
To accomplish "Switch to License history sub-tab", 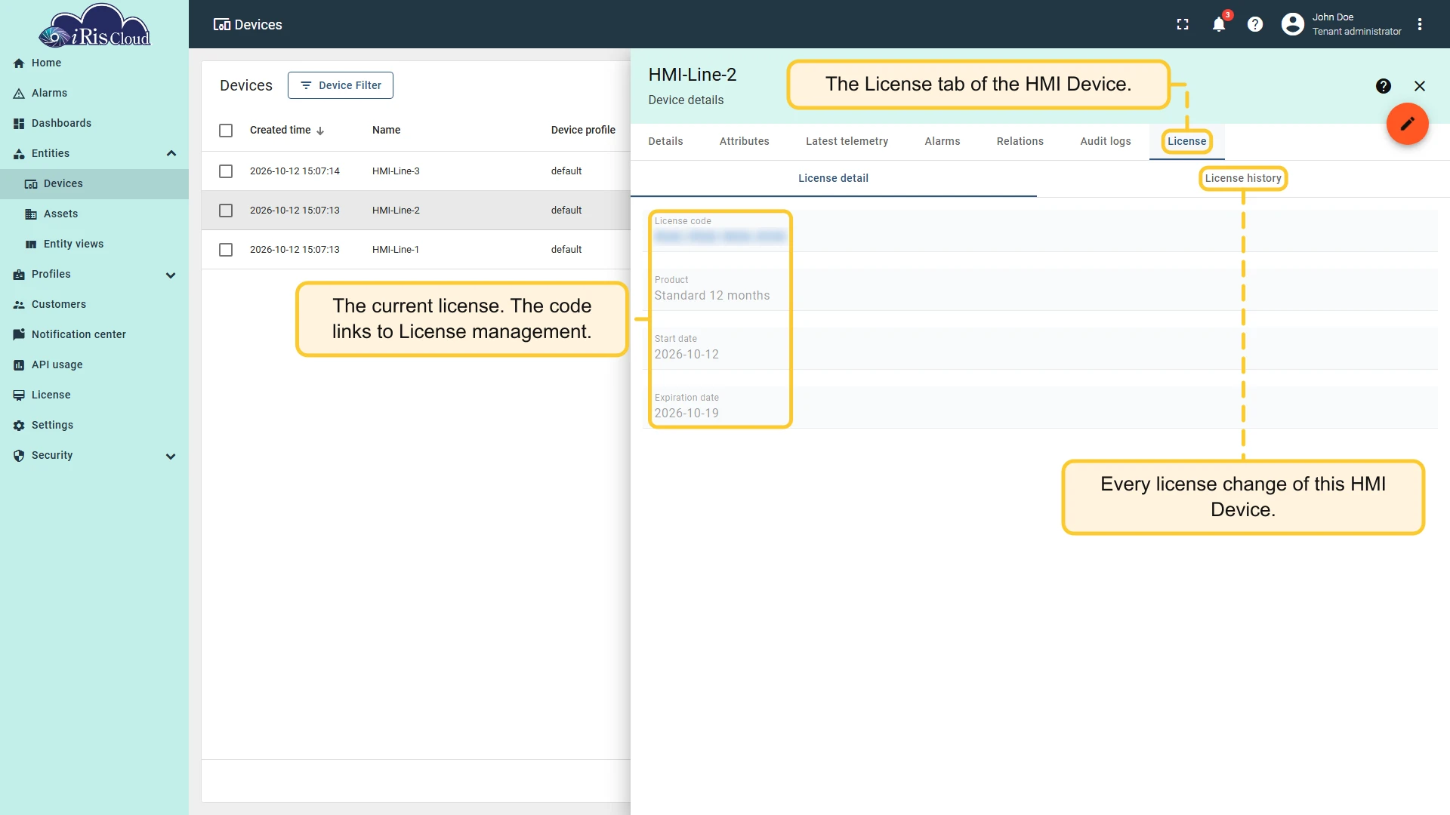I will [x=1243, y=178].
